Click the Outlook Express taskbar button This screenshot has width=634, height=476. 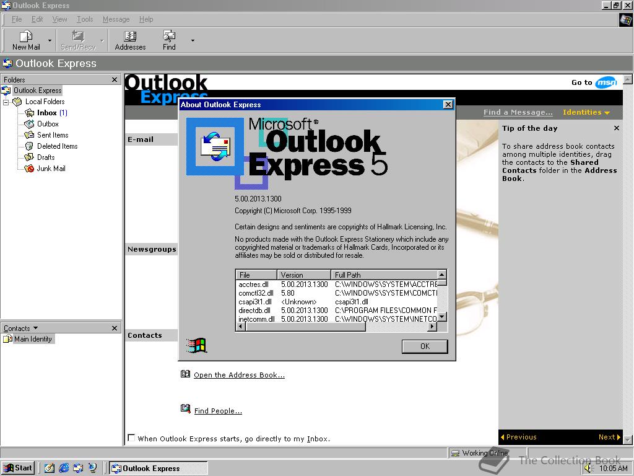click(158, 469)
